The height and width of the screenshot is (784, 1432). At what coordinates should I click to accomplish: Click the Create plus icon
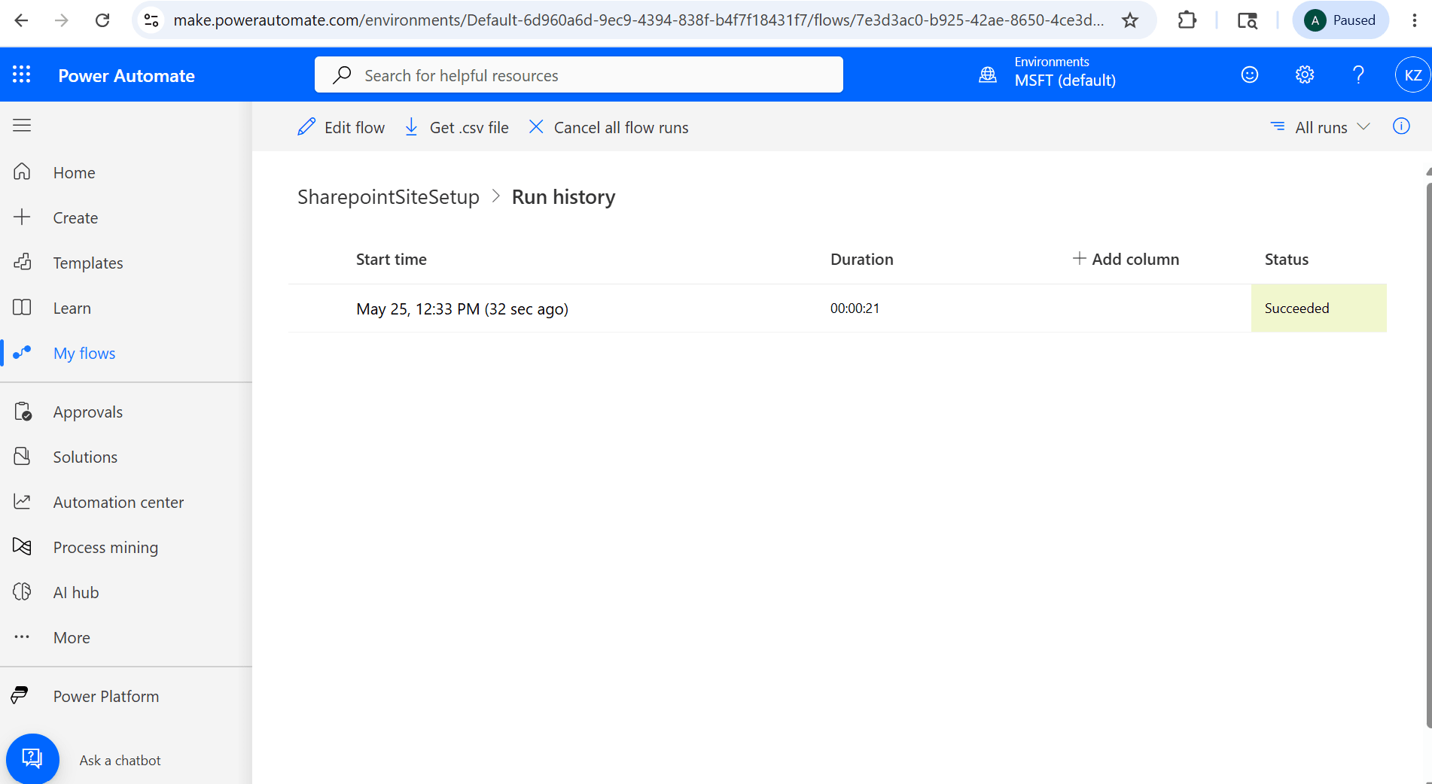pos(23,217)
